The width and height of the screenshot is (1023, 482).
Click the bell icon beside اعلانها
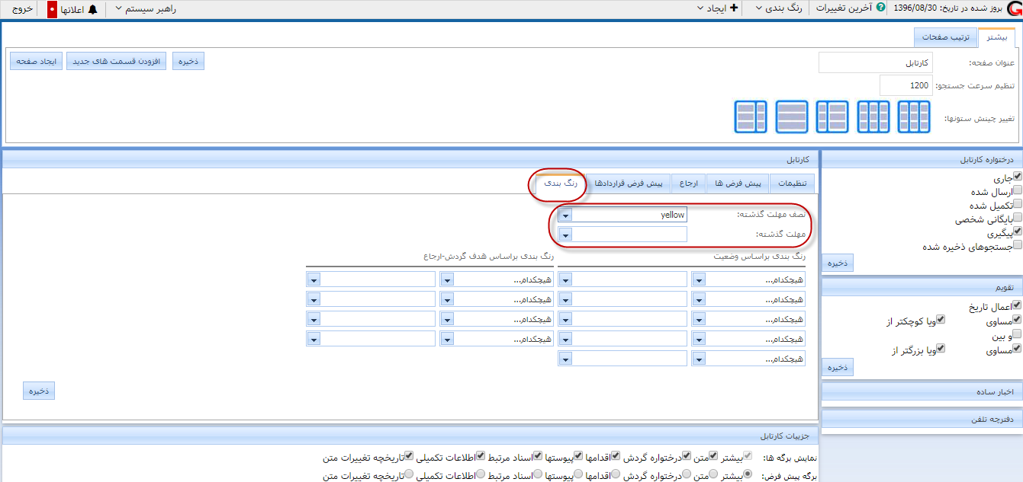pos(93,9)
